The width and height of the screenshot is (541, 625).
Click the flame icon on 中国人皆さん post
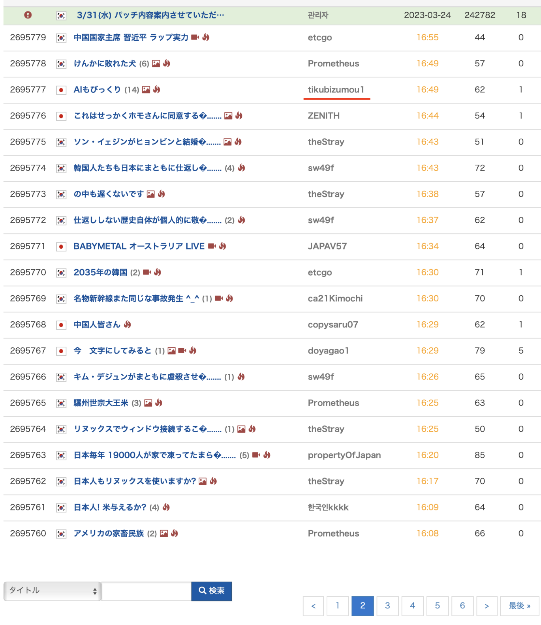[127, 325]
